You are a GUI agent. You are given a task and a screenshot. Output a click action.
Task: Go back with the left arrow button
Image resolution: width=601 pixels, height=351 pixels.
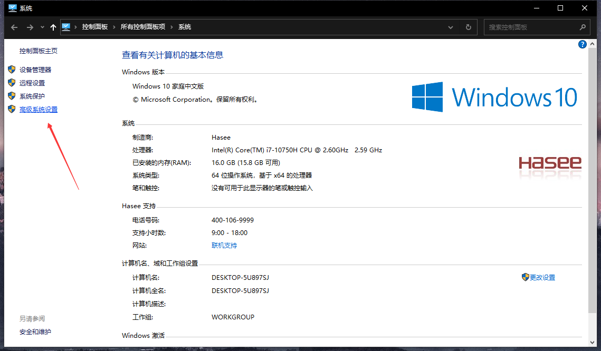click(x=14, y=27)
